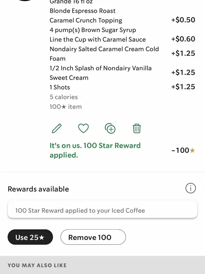Select 4 pump(s) Brown Sugar Syrup
205x274 pixels.
coord(93,30)
